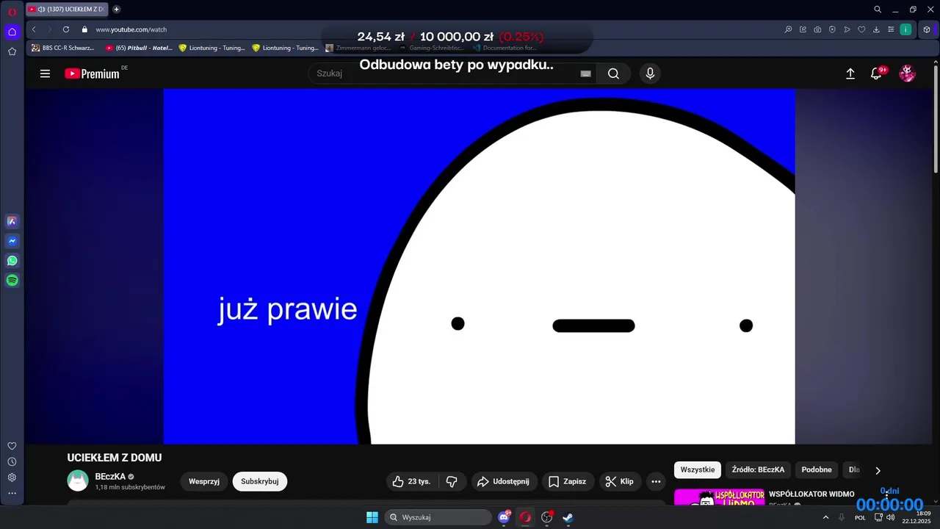Start voice search with microphone
Image resolution: width=940 pixels, height=529 pixels.
coord(649,73)
